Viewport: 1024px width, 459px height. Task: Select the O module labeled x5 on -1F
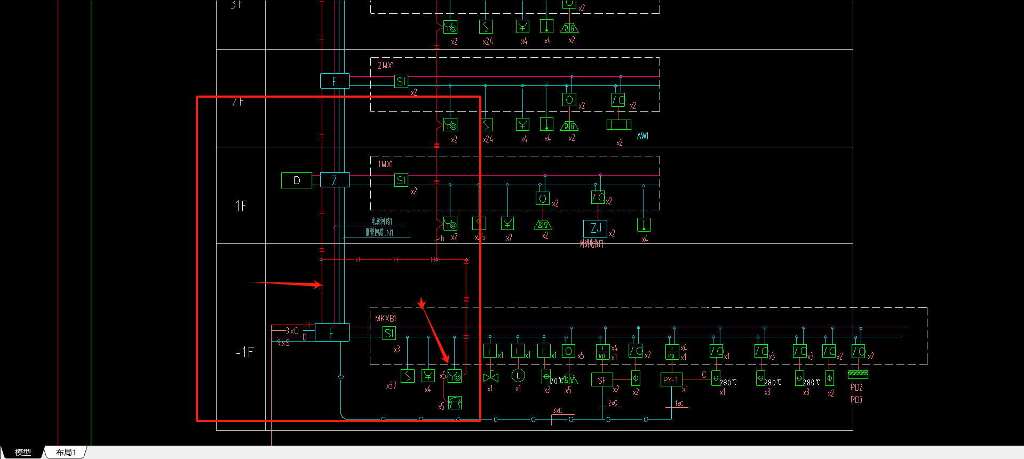569,351
